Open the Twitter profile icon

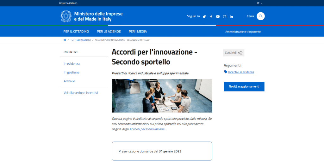[x=204, y=16]
